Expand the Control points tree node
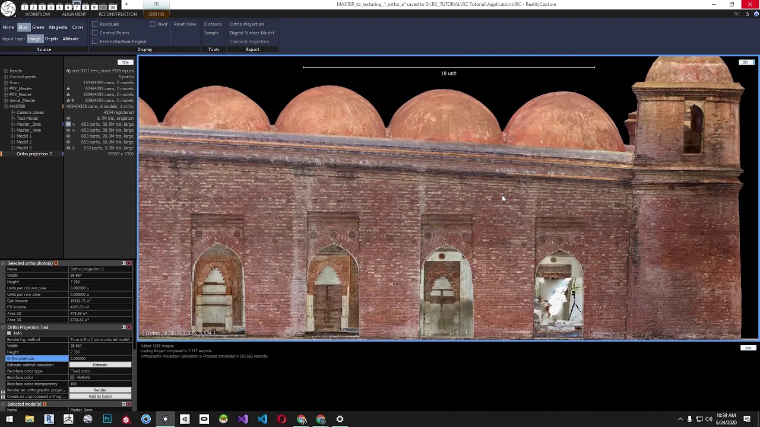Viewport: 760px width, 427px height. [x=6, y=77]
